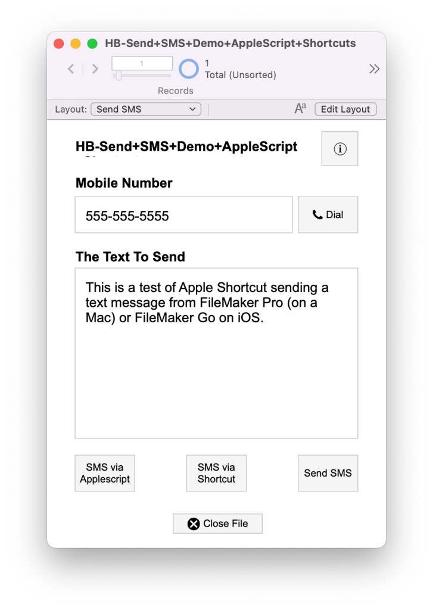Go to previous record arrow

point(71,69)
